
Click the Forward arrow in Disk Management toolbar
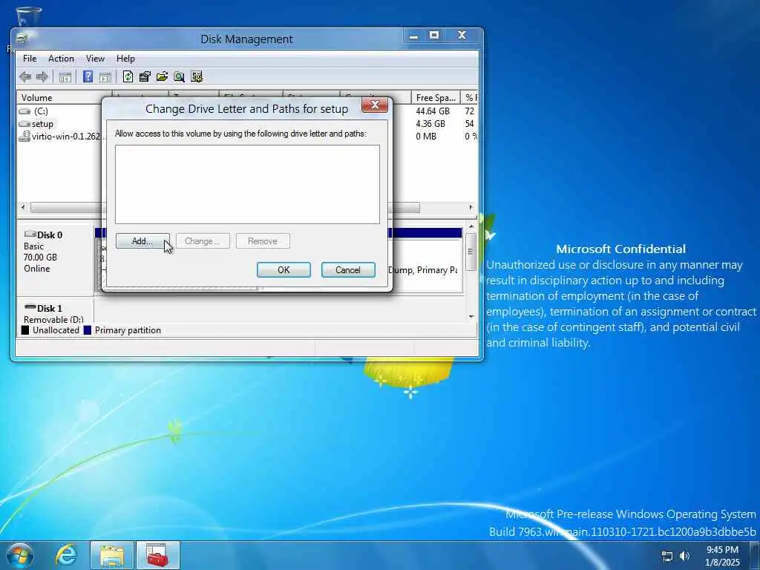[42, 76]
